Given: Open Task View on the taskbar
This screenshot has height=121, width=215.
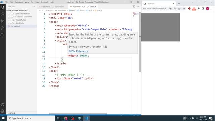Looking at the screenshot, I should tap(58, 118).
